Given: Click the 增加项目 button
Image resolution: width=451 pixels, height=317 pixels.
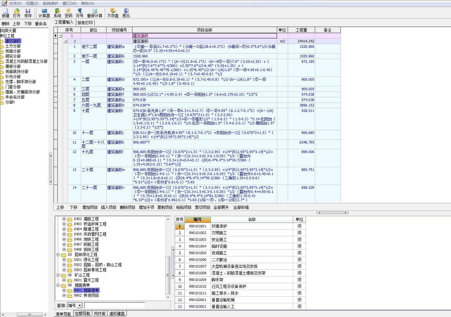Looking at the screenshot, I should click(x=90, y=207).
